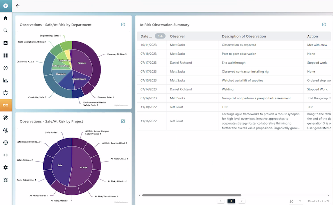Click 'Observed contractor installing rig' cell
Image resolution: width=333 pixels, height=205 pixels.
(245, 72)
